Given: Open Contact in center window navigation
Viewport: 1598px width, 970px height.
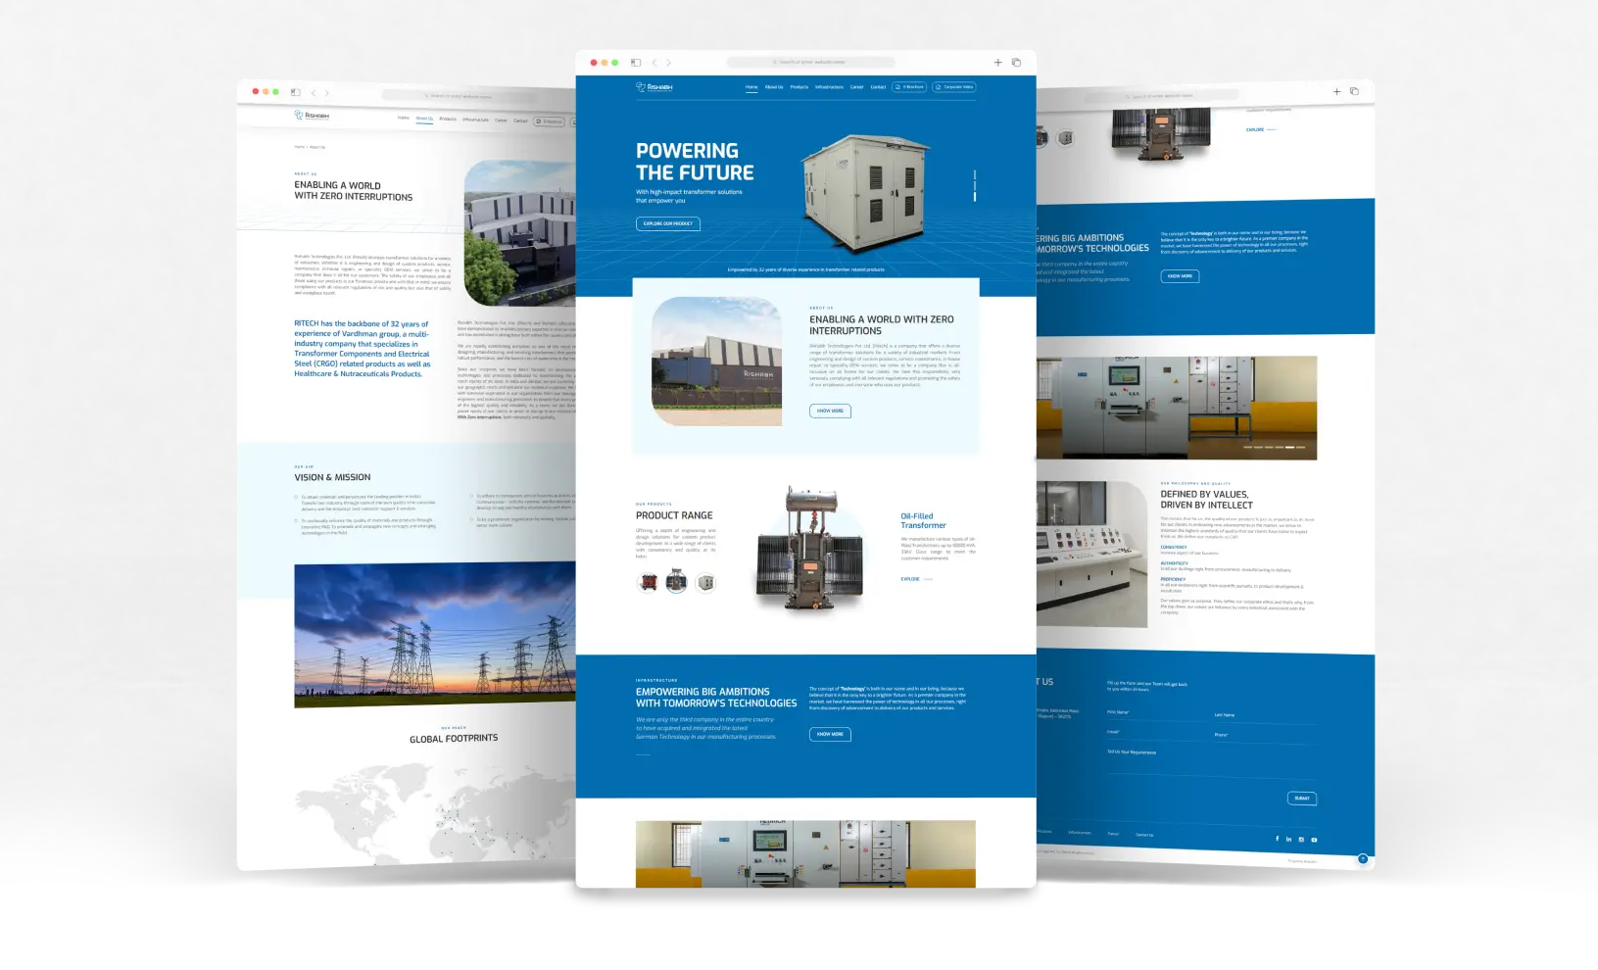Looking at the screenshot, I should (x=879, y=87).
